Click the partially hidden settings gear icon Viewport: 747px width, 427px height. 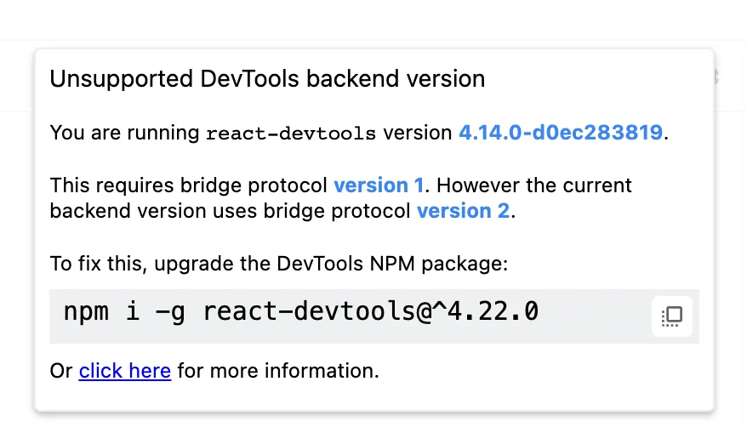(x=715, y=77)
